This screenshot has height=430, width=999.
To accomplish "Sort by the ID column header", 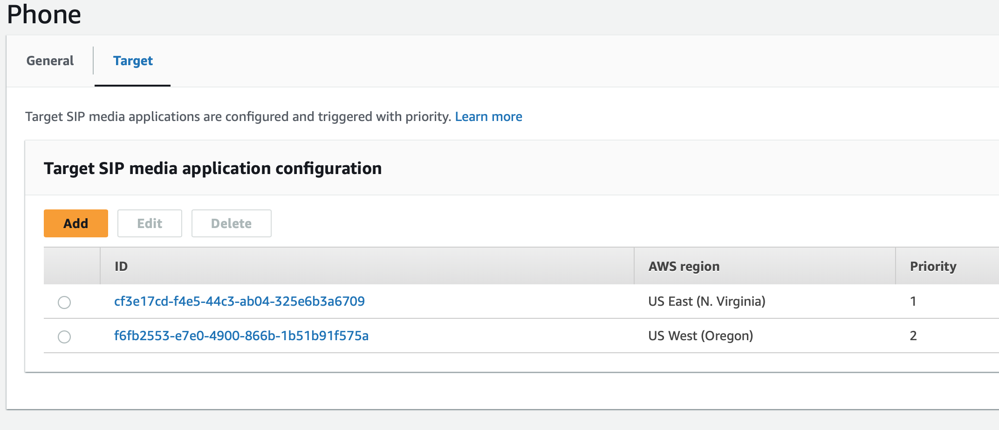I will 121,266.
